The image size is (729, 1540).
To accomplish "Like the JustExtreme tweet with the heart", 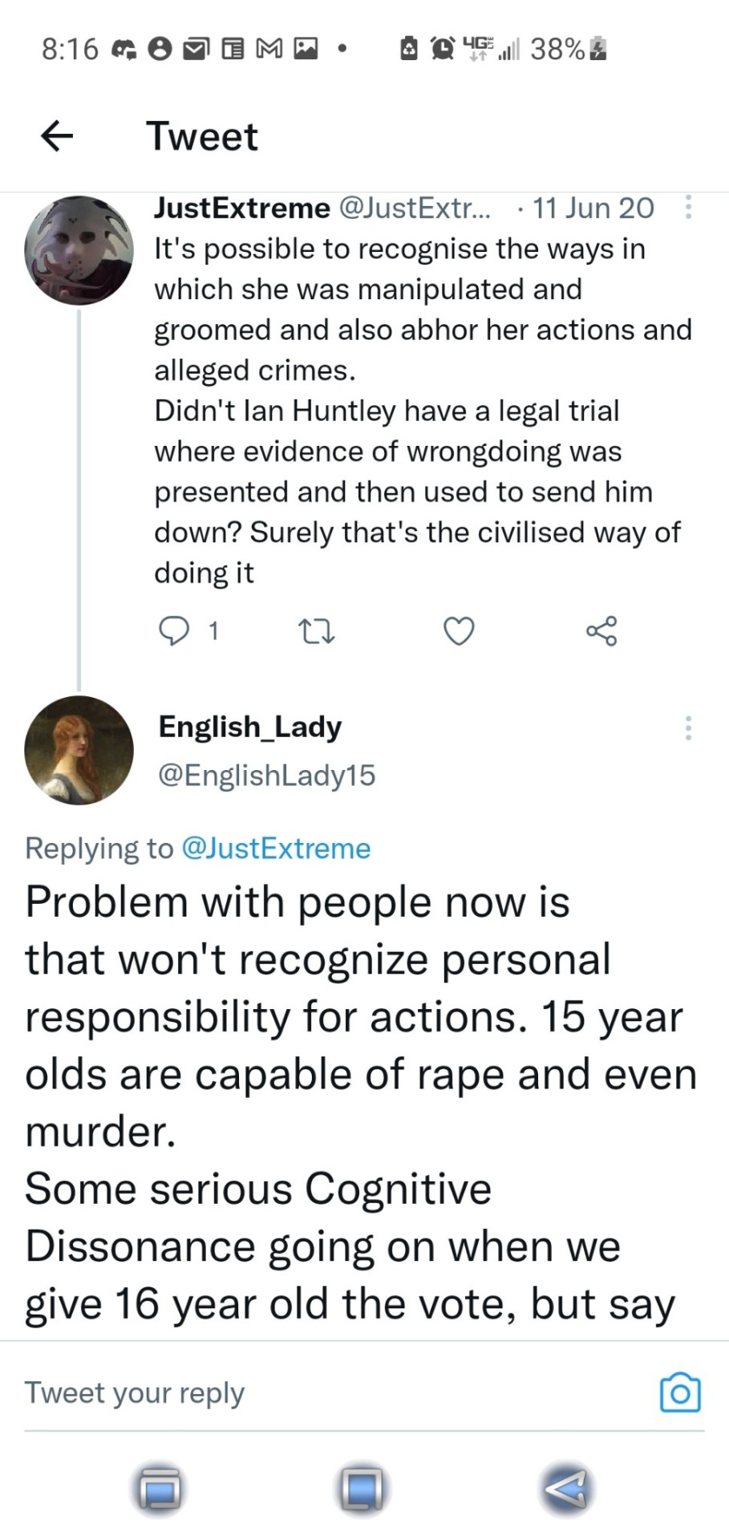I will [459, 632].
